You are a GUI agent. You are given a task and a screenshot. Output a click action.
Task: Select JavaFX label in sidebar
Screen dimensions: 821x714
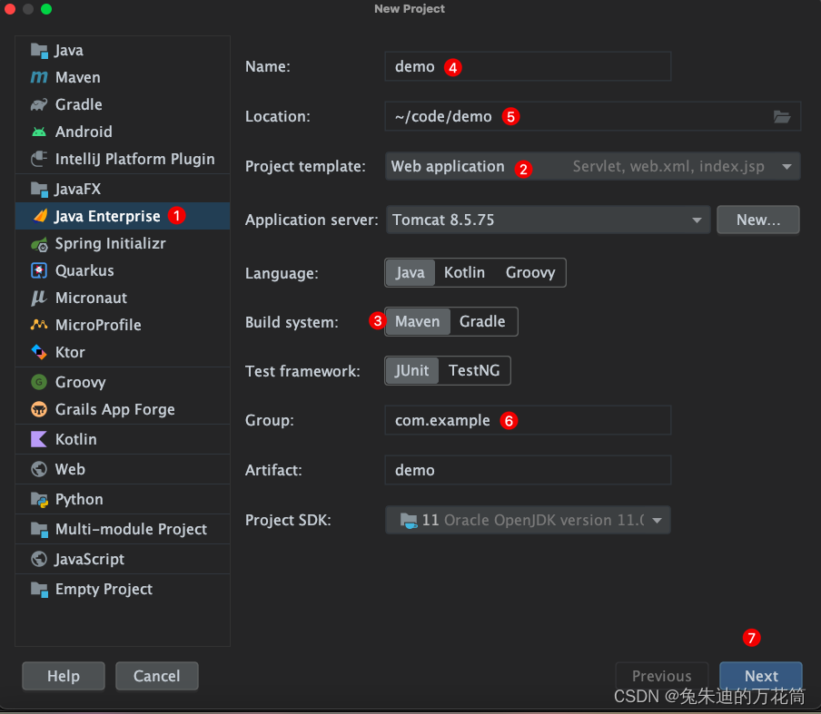pos(77,189)
